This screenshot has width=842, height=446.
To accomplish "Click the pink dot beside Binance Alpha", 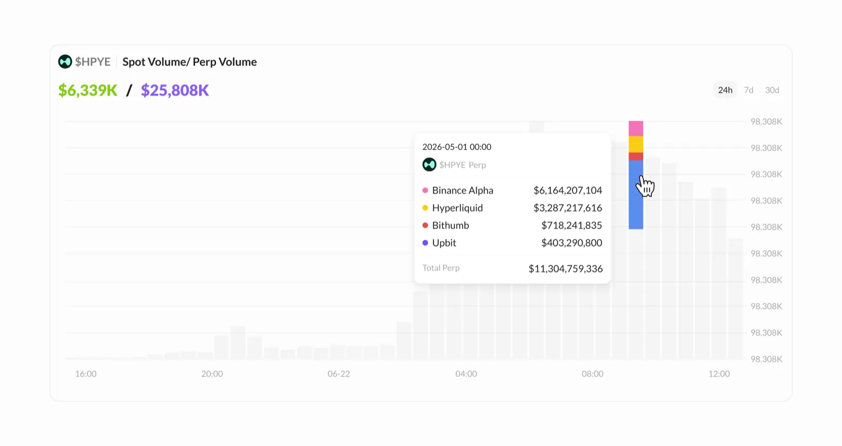I will [425, 190].
